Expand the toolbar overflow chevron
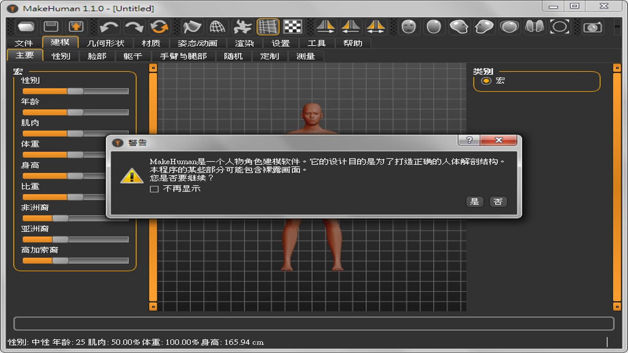Screen dimensions: 628x353 point(617,26)
